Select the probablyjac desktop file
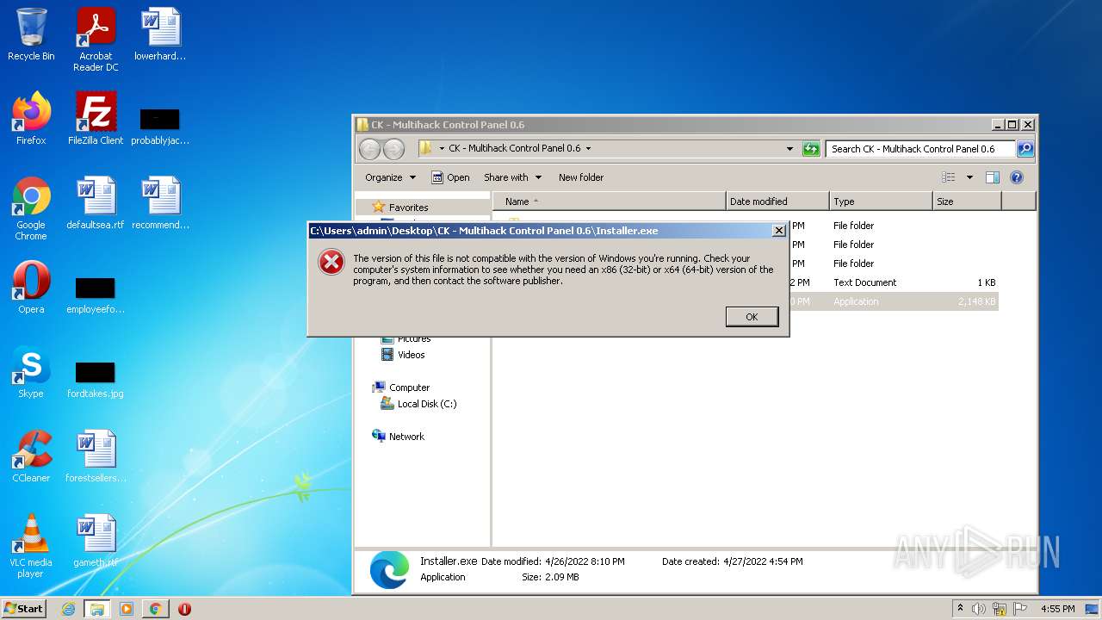Screen dimensions: 1102x620 (160, 126)
